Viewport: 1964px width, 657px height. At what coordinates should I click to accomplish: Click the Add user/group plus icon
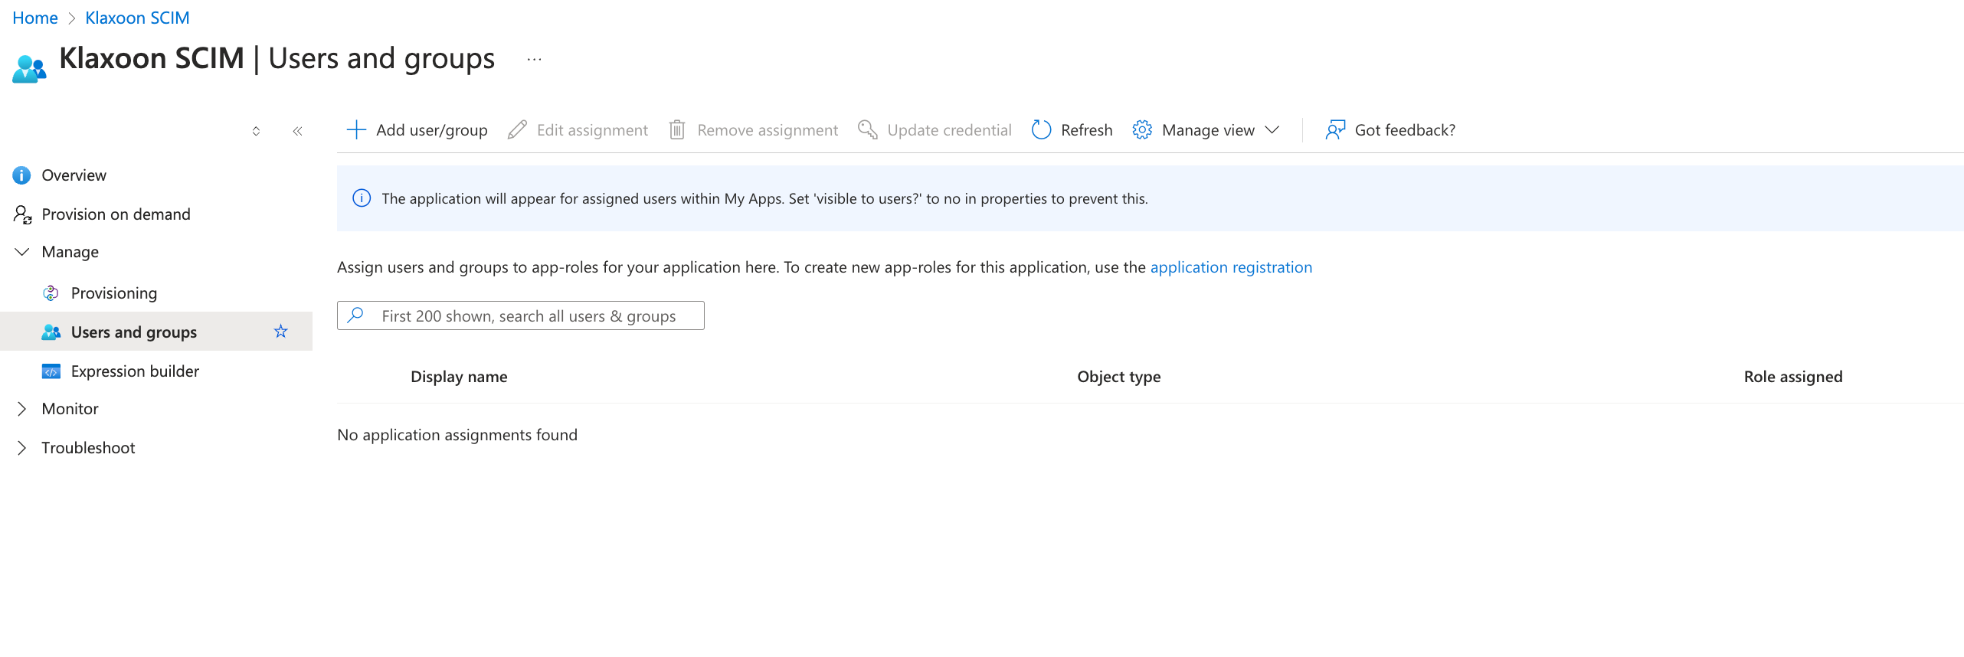[356, 130]
